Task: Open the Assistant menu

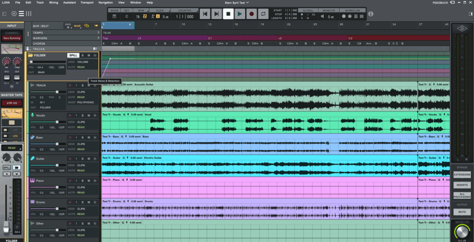Action: point(69,2)
